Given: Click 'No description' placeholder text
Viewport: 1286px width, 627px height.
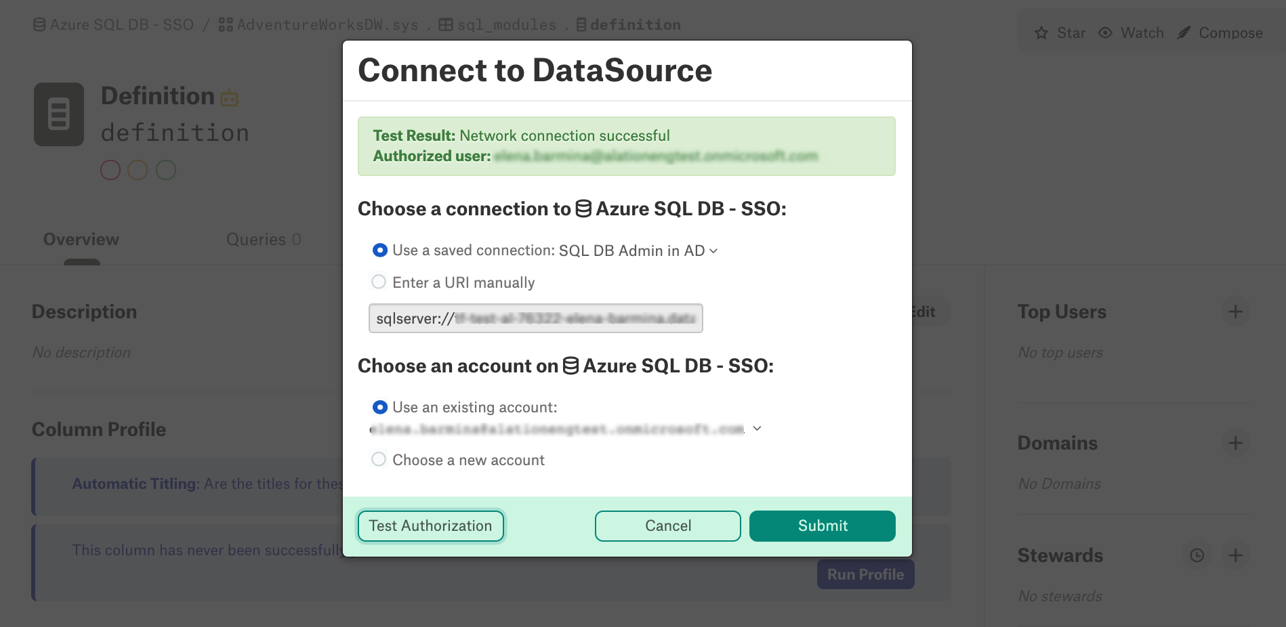Looking at the screenshot, I should 81,353.
